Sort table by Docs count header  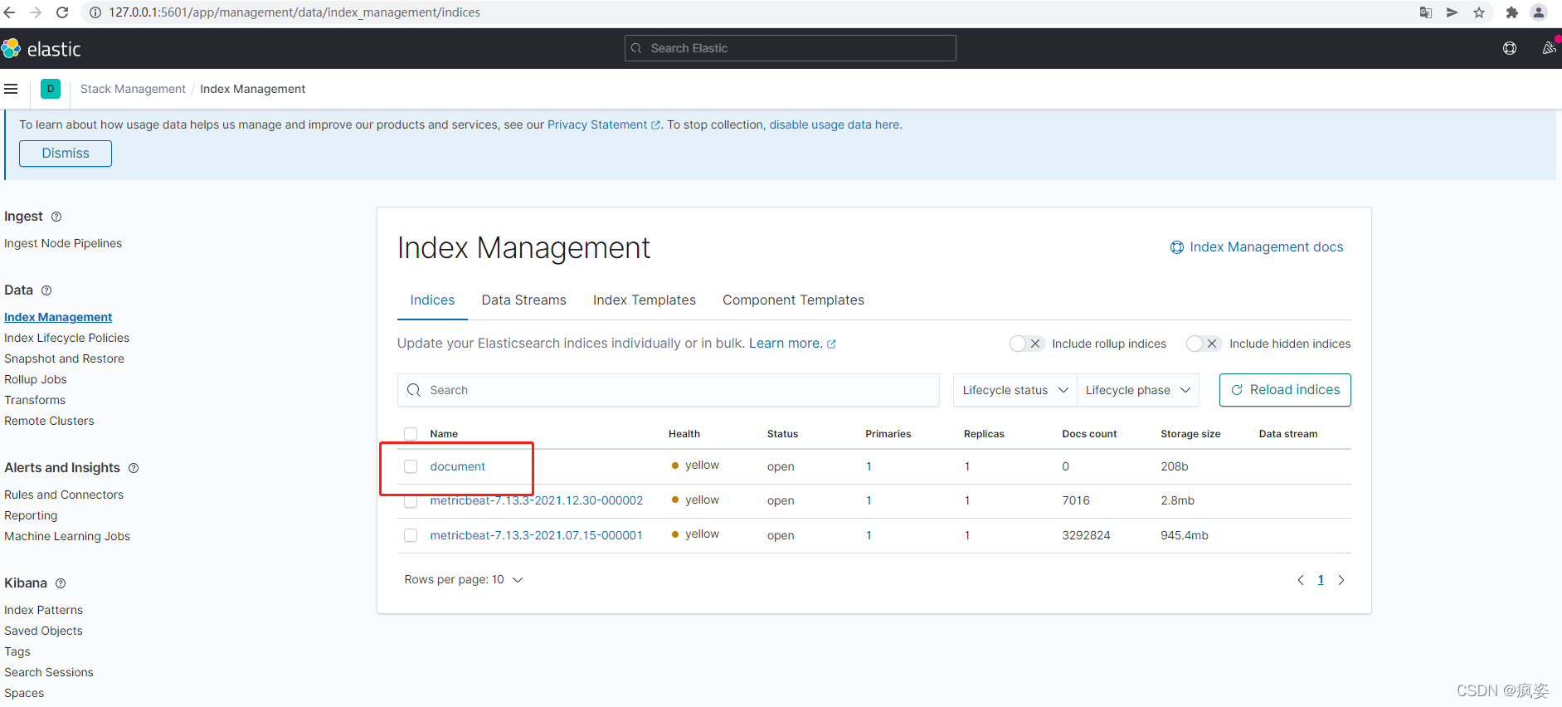pos(1089,434)
